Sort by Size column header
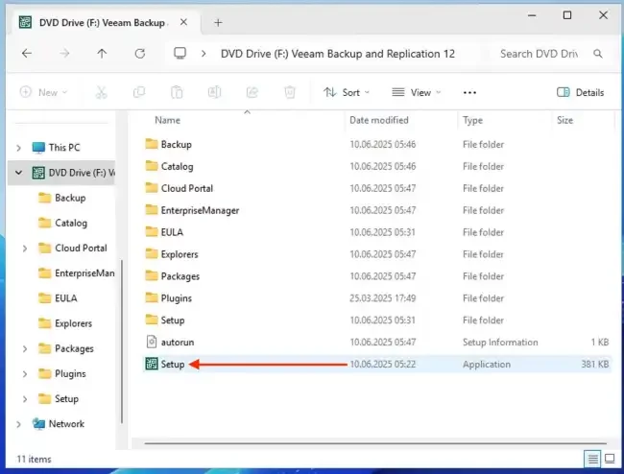Viewport: 624px width, 474px height. pyautogui.click(x=564, y=120)
